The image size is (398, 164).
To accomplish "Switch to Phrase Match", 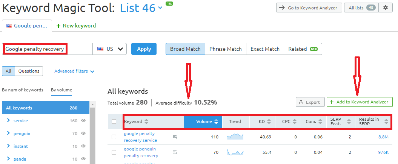I will point(225,49).
